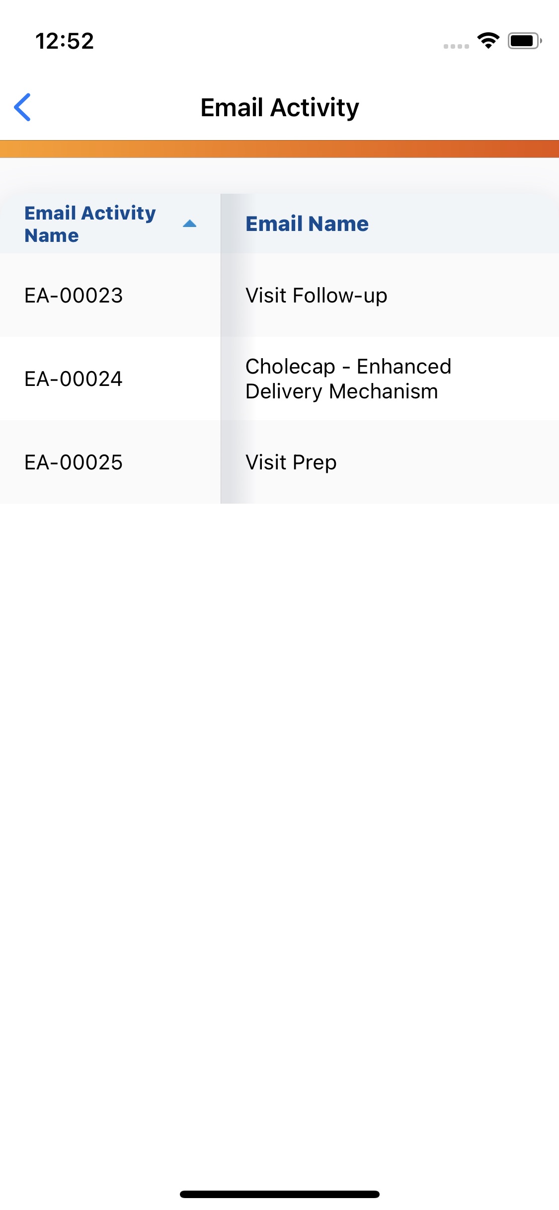Sort by Email Name column header
Screen dimensions: 559x1210
pyautogui.click(x=307, y=224)
